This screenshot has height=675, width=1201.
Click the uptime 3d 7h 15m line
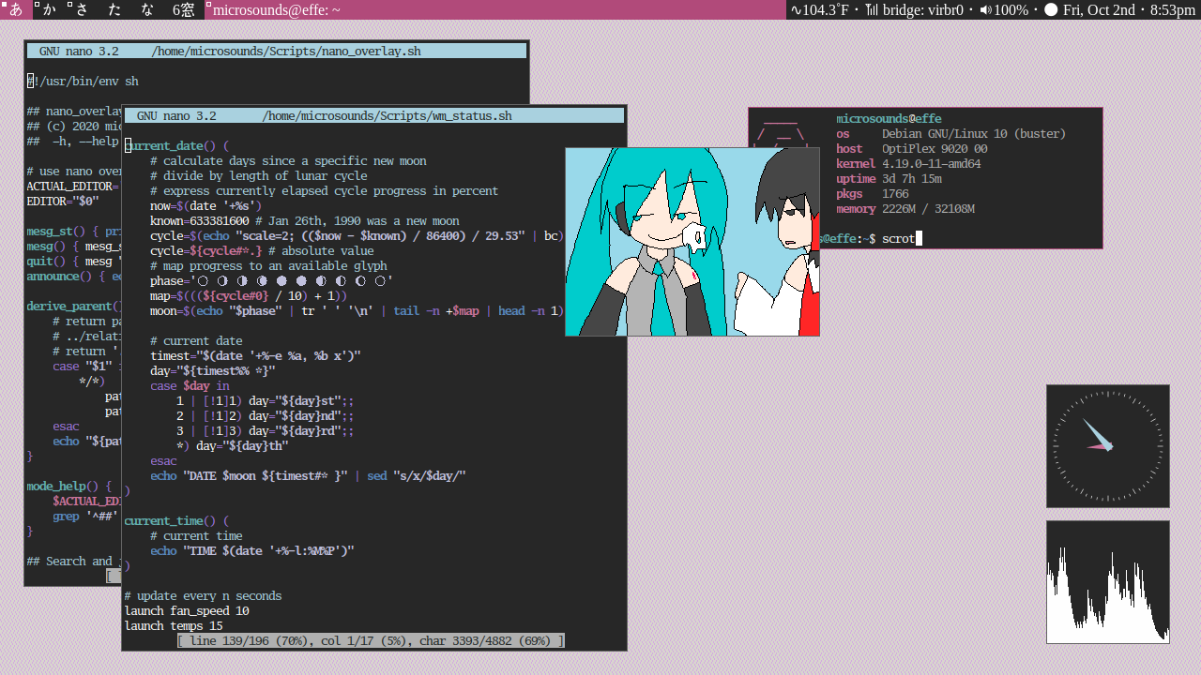click(889, 179)
